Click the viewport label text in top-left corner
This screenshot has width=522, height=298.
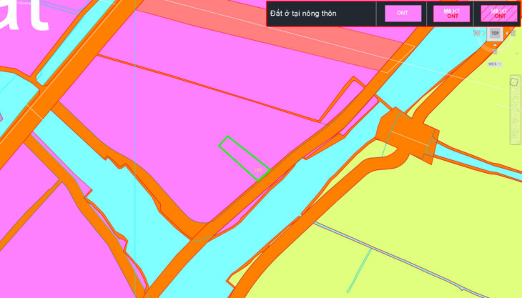click(21, 3)
